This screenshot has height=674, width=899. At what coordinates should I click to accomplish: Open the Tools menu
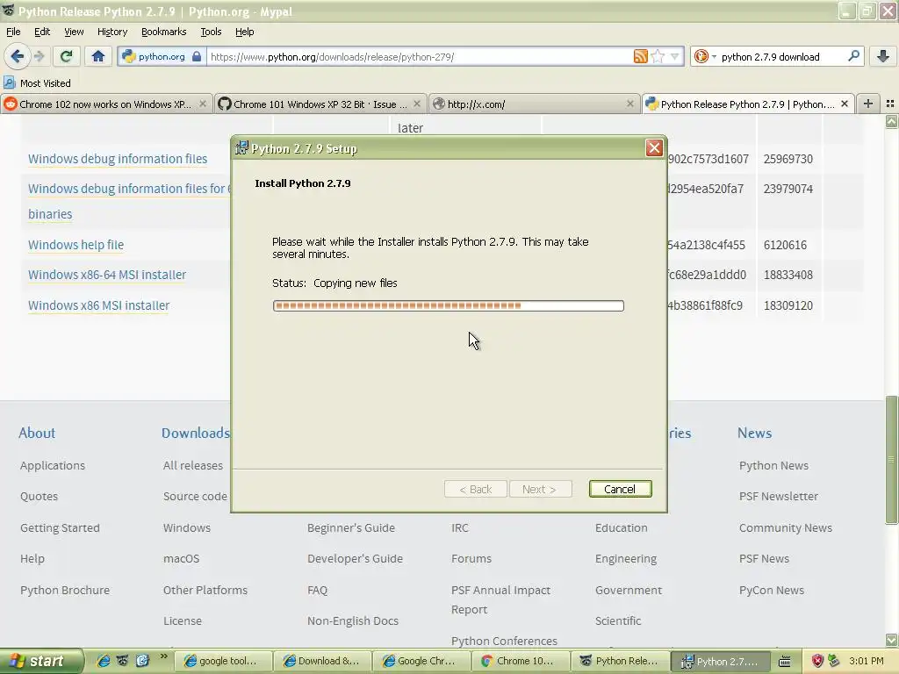click(211, 32)
